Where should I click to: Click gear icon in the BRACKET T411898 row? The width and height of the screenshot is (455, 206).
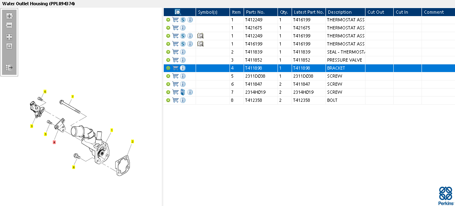click(x=168, y=68)
